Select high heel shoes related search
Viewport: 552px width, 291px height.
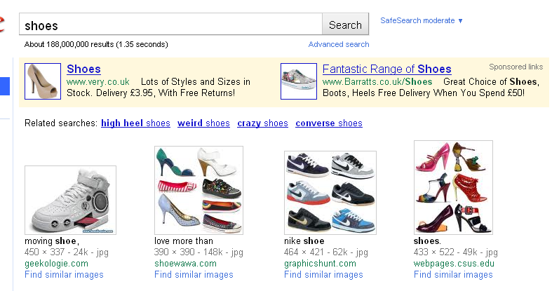pyautogui.click(x=135, y=123)
